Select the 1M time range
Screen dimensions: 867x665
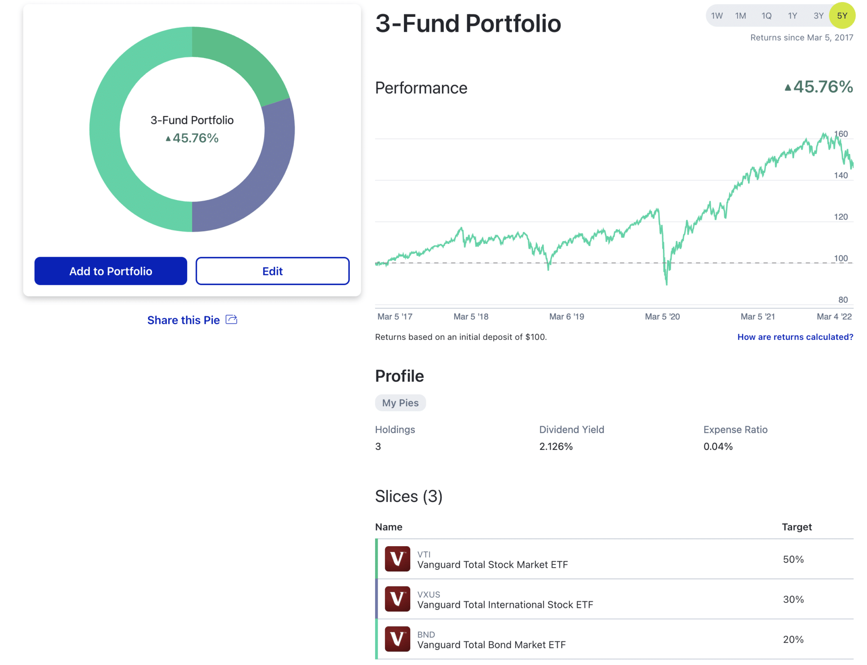point(740,16)
